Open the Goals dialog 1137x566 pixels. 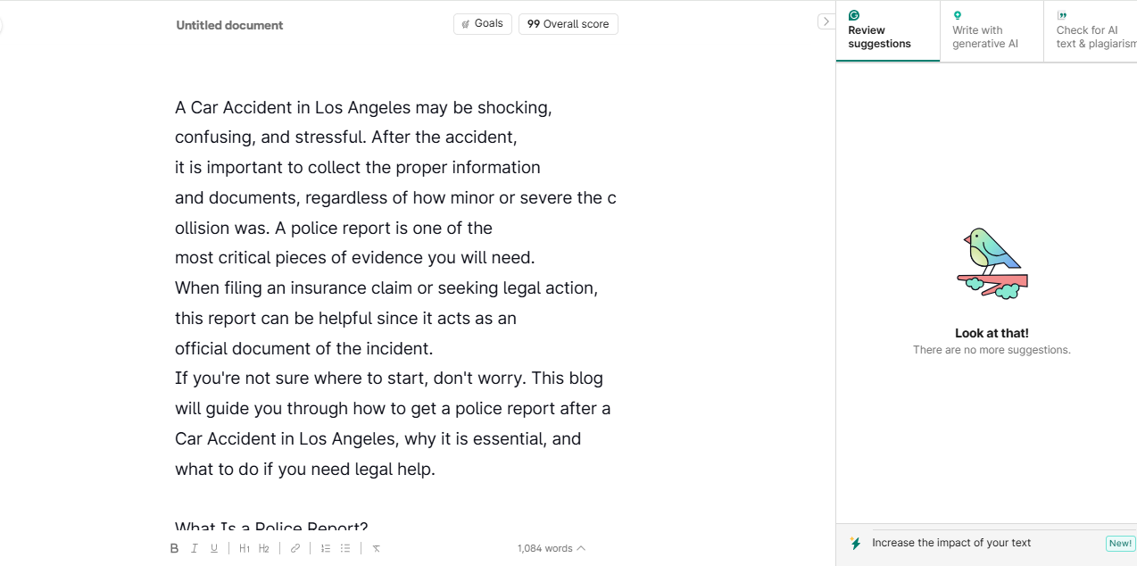[482, 24]
